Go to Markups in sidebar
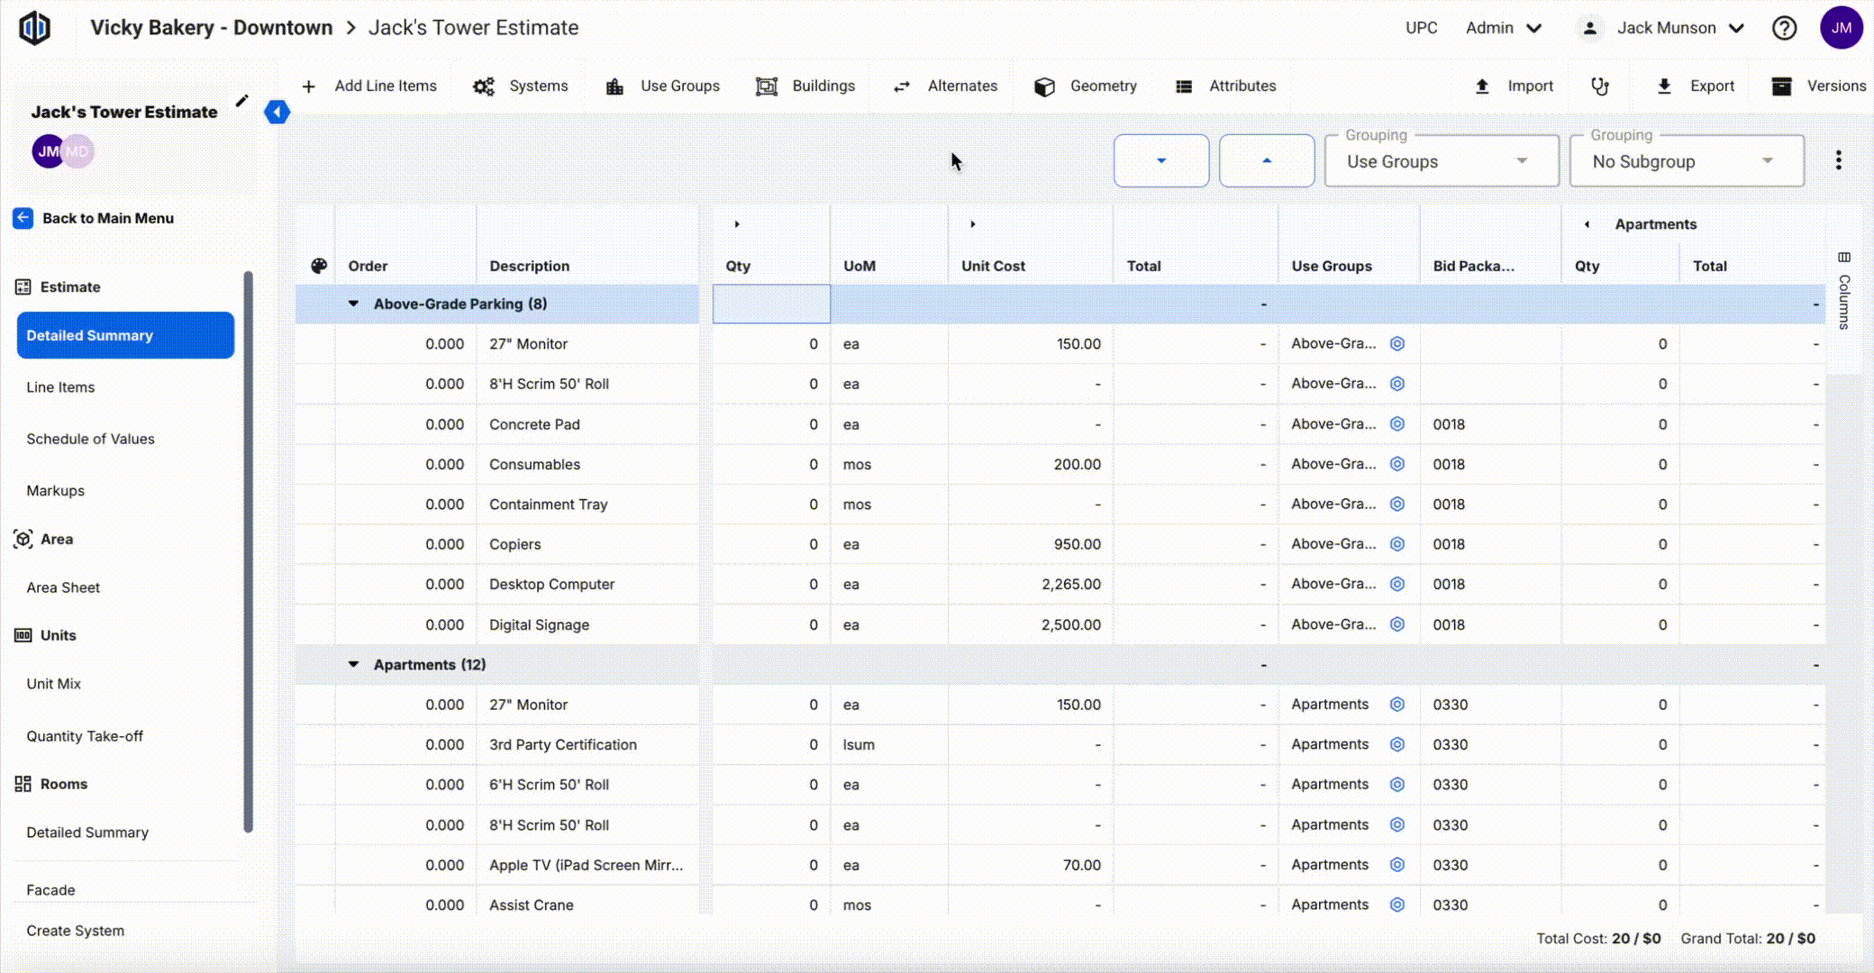The height and width of the screenshot is (973, 1874). point(55,490)
